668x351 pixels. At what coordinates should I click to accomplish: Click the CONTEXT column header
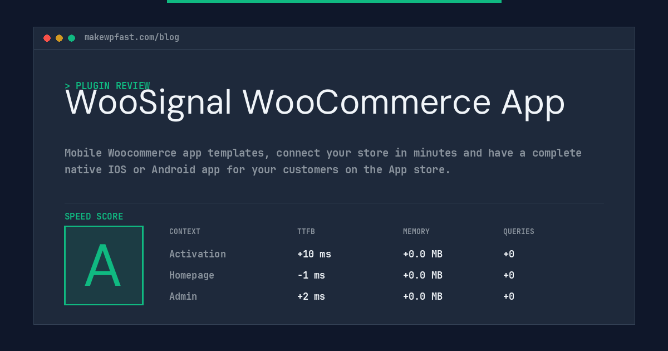tap(185, 232)
